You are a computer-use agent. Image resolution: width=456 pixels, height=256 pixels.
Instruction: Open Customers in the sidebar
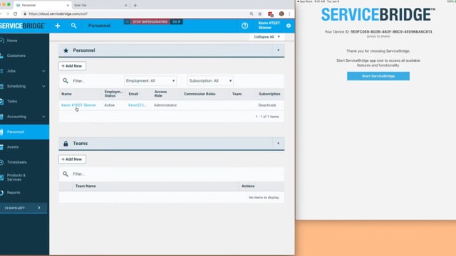(x=24, y=55)
